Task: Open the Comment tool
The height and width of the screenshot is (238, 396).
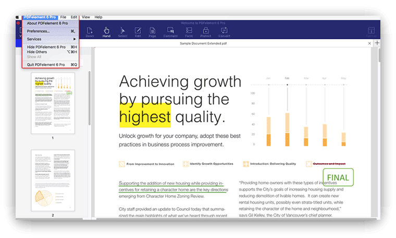Action: pyautogui.click(x=170, y=32)
